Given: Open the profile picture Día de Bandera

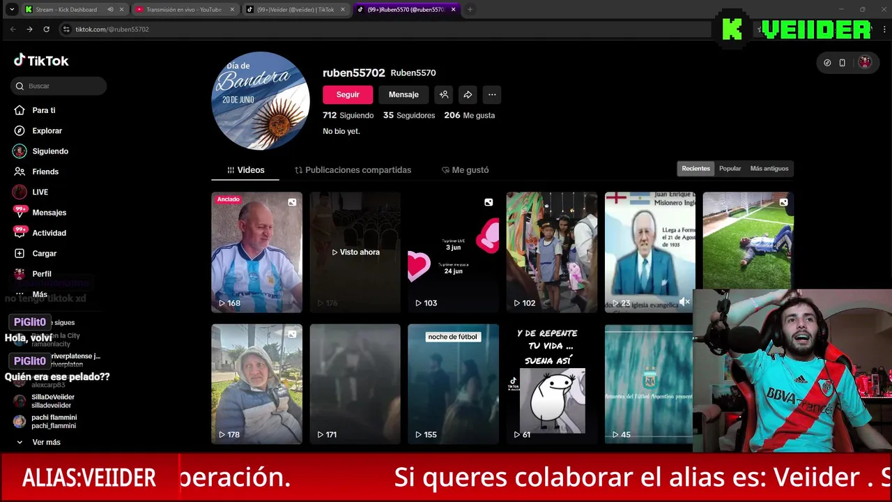Looking at the screenshot, I should (261, 101).
